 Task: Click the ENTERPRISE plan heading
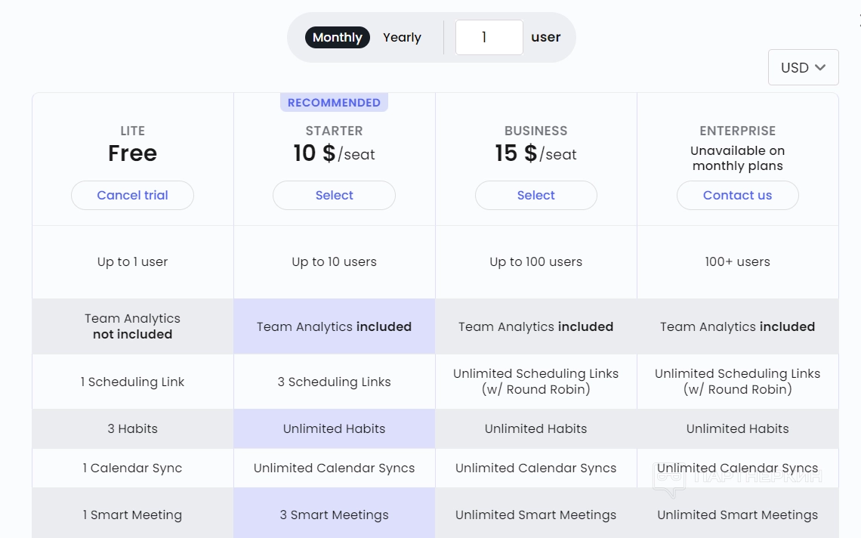737,131
